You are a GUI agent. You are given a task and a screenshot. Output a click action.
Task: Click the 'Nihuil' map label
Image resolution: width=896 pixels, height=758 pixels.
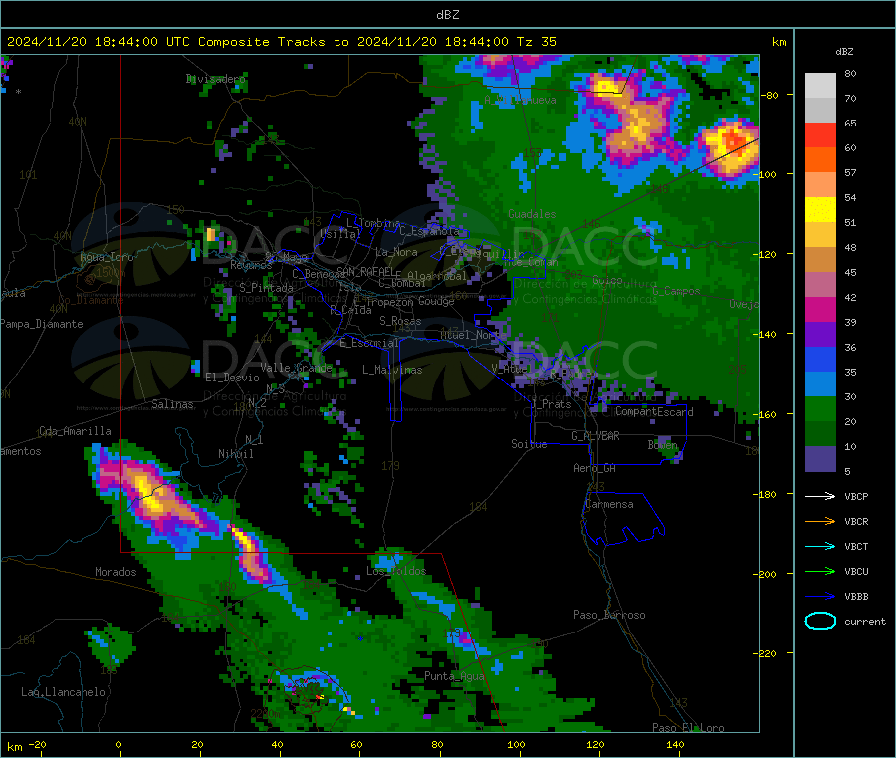235,454
